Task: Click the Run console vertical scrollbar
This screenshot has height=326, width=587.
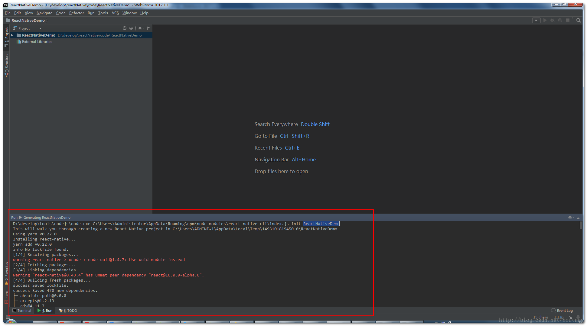Action: tap(581, 225)
